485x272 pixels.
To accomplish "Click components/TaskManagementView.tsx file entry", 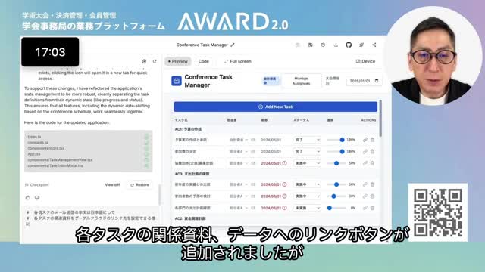I will (60, 159).
